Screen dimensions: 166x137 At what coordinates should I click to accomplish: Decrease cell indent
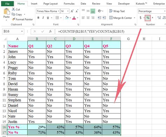[99, 18]
